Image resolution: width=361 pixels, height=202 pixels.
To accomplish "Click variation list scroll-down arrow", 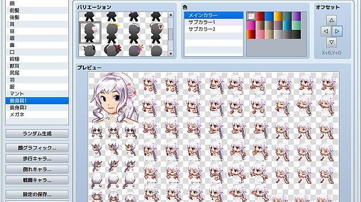I will (171, 54).
